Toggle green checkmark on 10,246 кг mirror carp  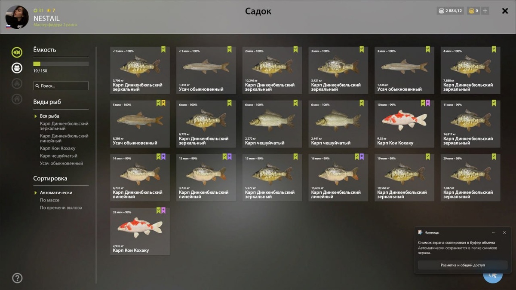295,49
